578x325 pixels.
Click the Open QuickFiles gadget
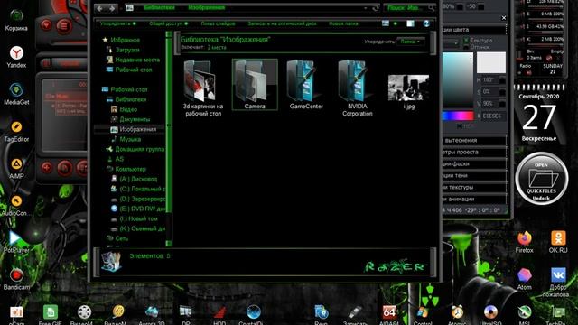pos(541,179)
